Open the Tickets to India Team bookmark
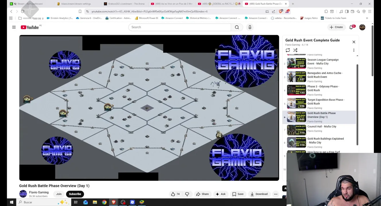 click(x=333, y=18)
